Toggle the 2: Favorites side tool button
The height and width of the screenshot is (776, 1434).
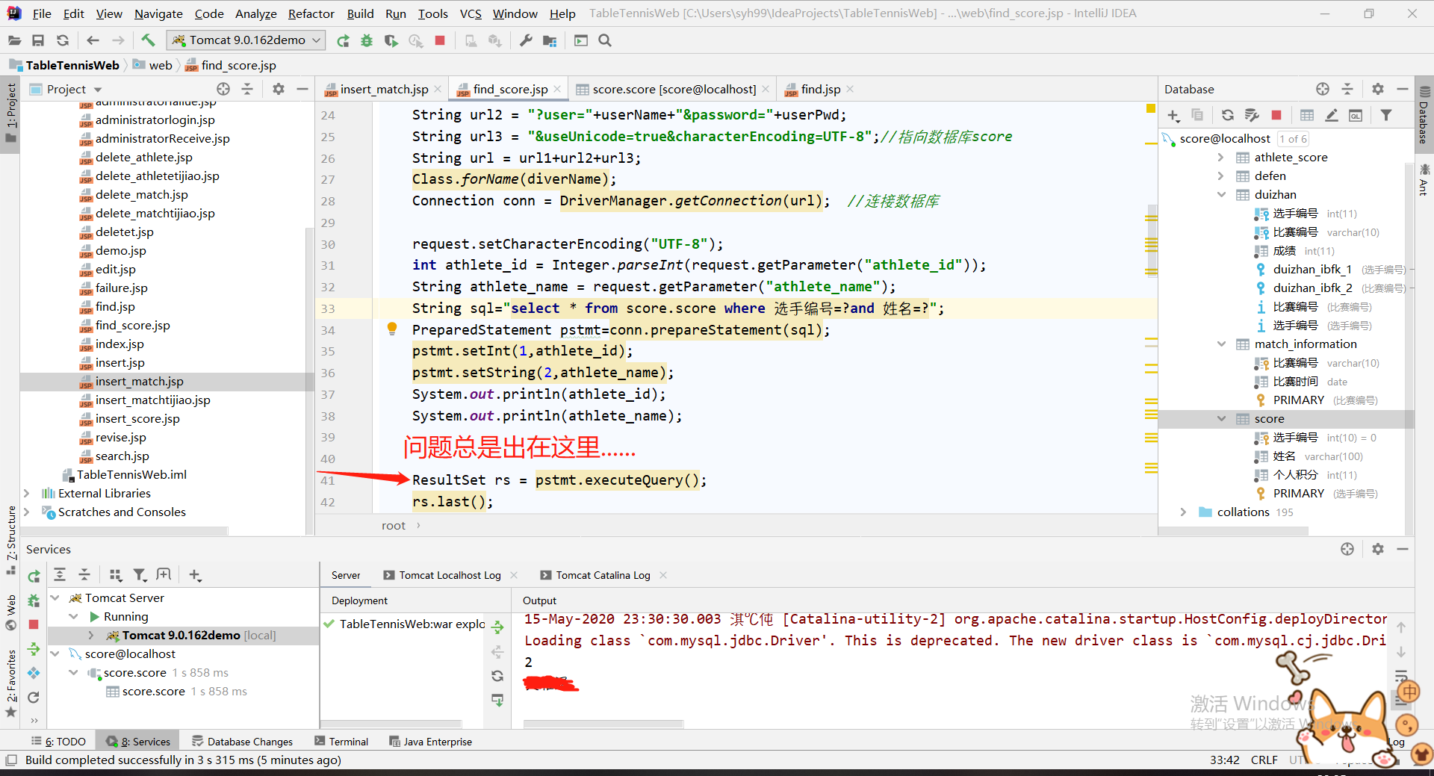point(10,682)
